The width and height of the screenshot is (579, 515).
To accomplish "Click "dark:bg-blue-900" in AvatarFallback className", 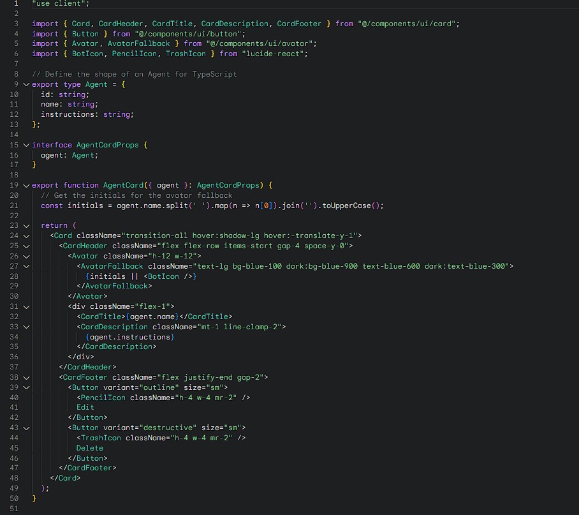I will click(321, 266).
